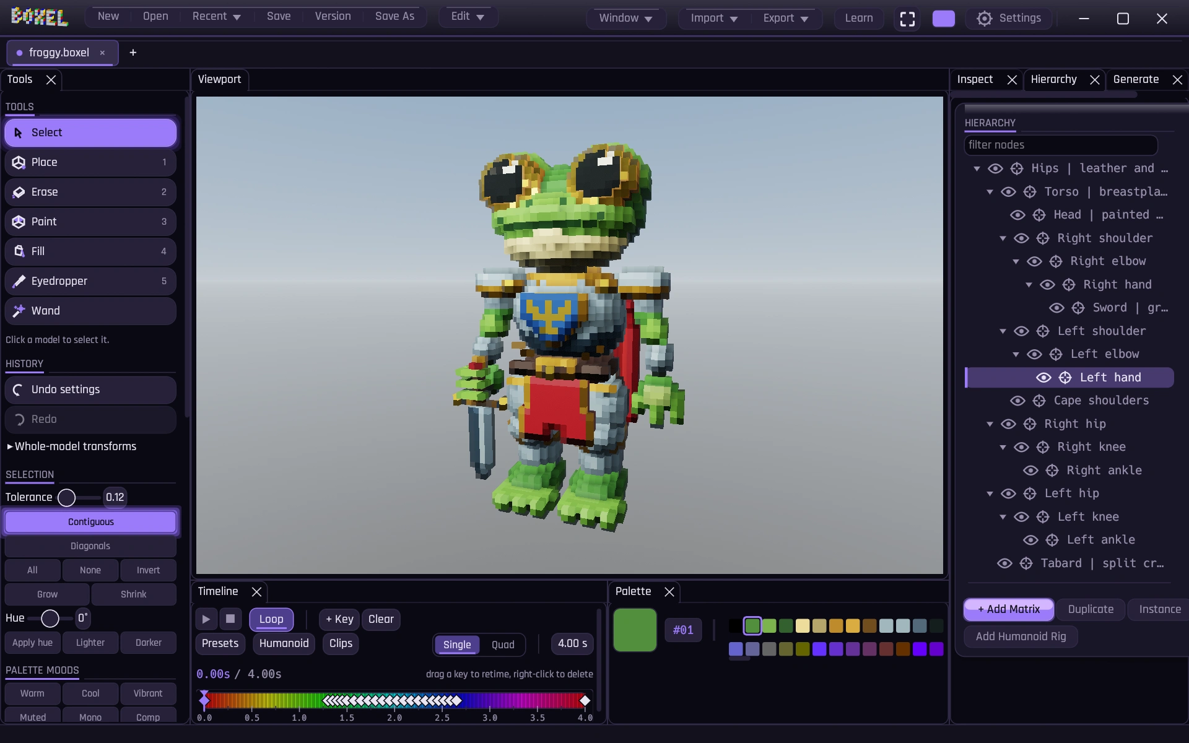Click Undo settings in History
Viewport: 1189px width, 743px height.
(90, 389)
